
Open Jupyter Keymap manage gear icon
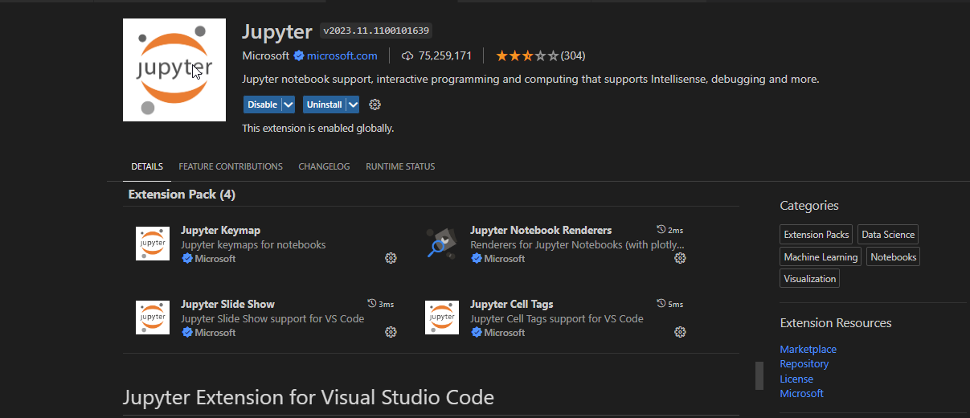tap(391, 258)
